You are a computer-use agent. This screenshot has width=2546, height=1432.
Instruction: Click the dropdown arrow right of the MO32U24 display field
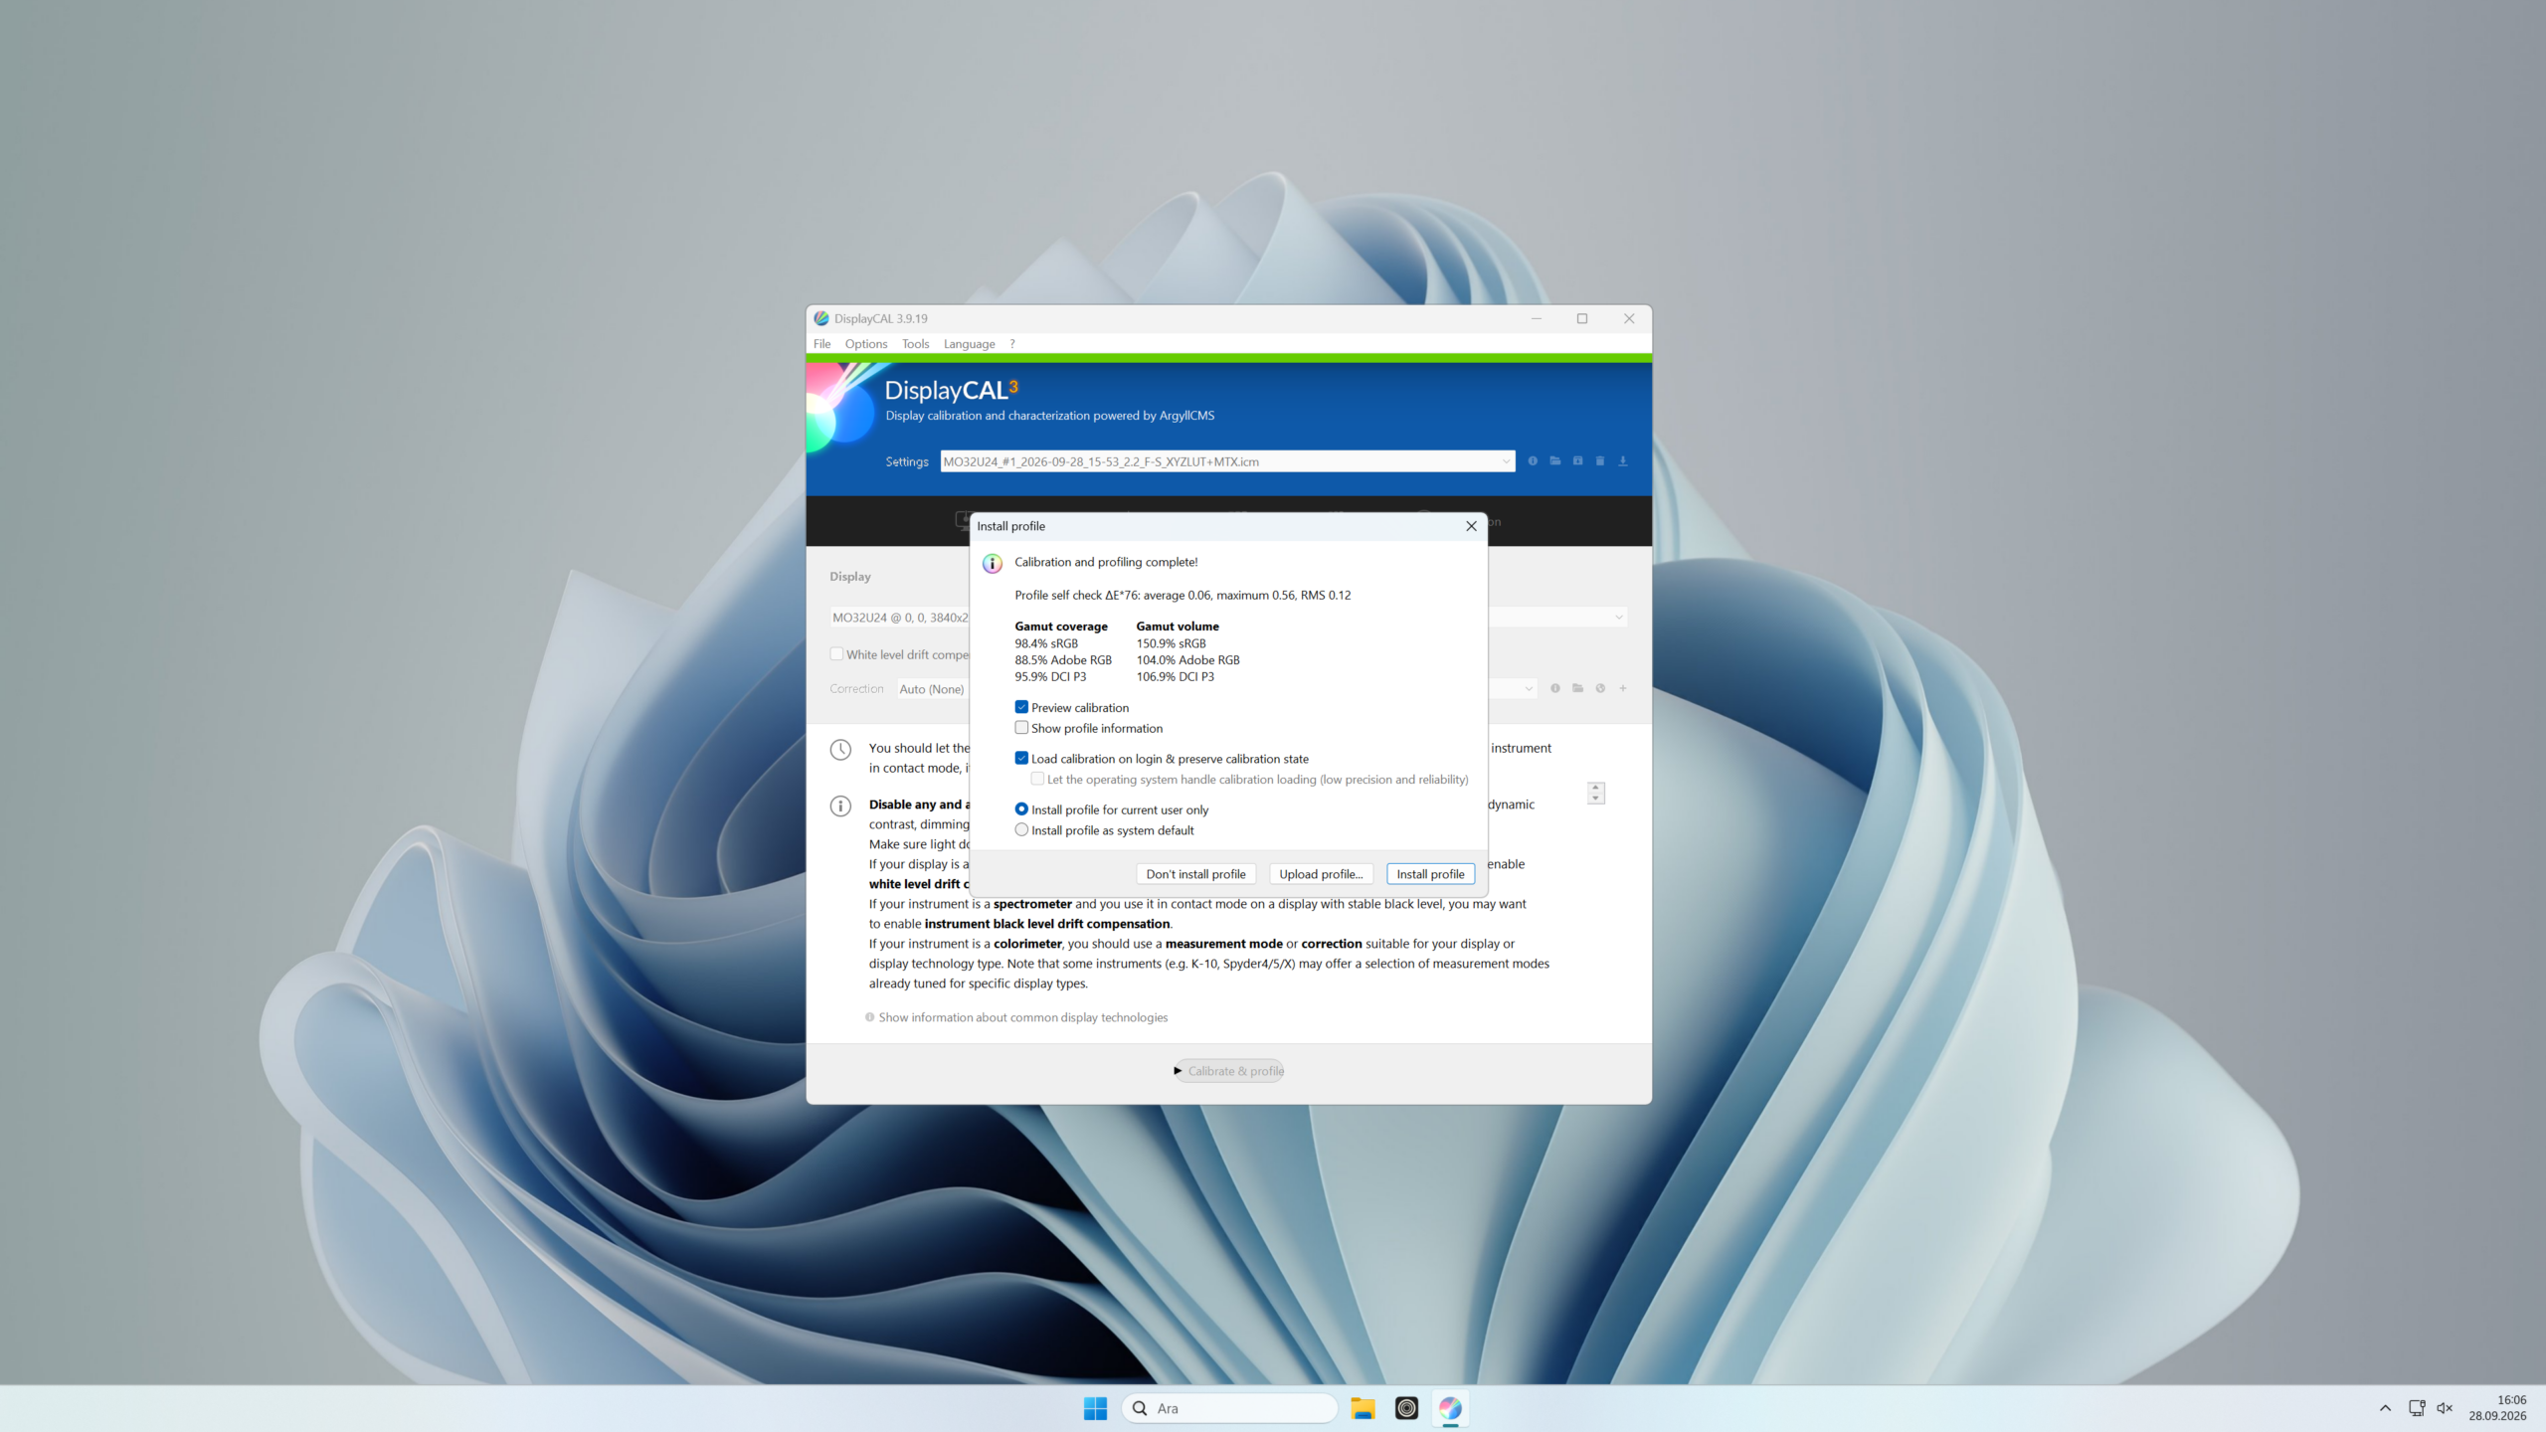coord(1618,618)
